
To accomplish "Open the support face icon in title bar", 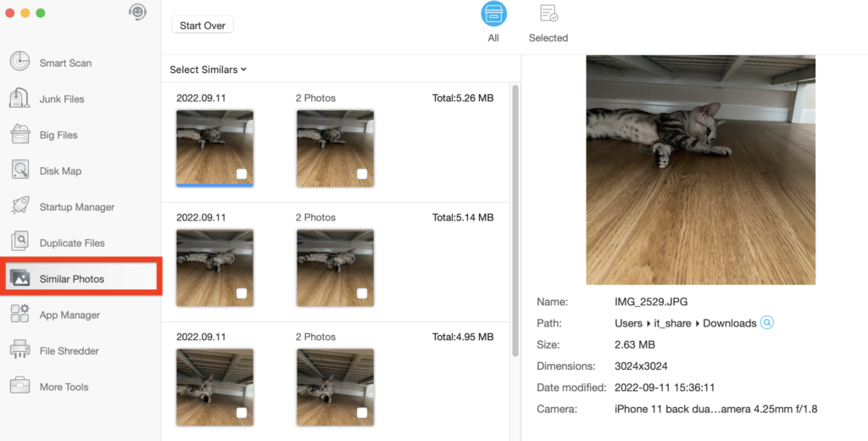I will 137,13.
